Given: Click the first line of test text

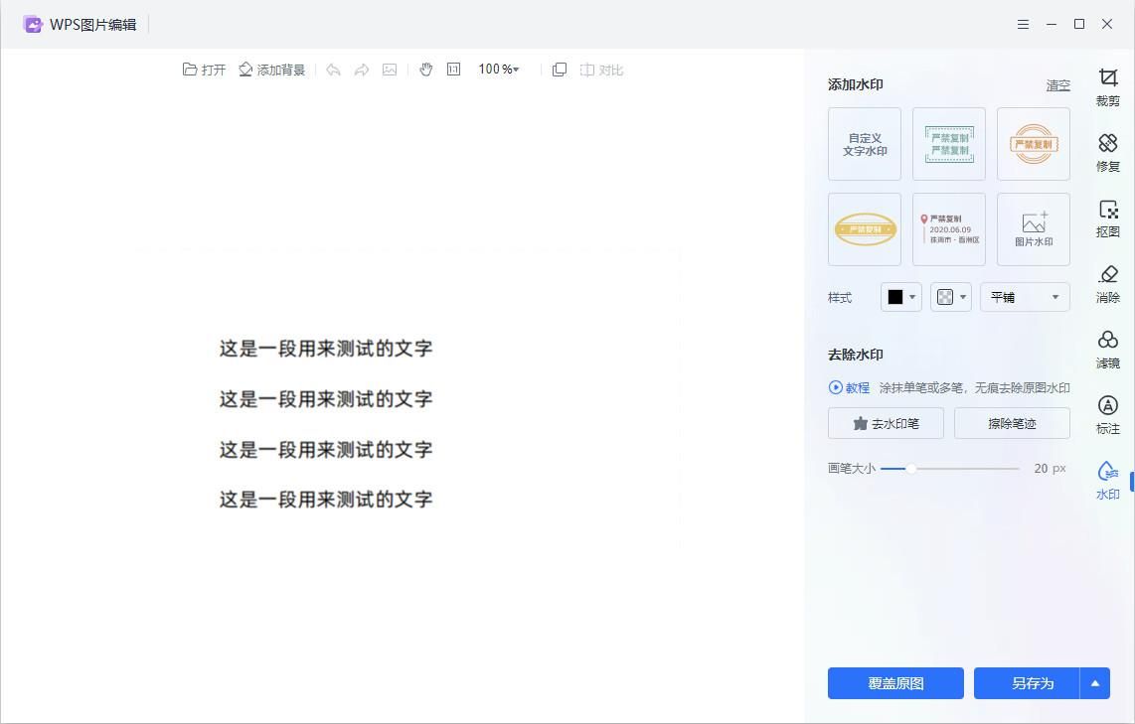Looking at the screenshot, I should 326,349.
